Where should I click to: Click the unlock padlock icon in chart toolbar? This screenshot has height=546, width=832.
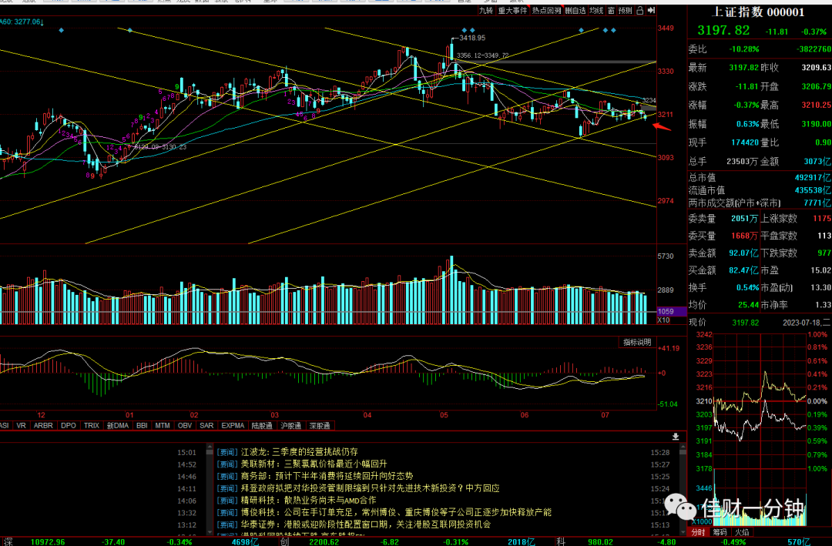point(639,11)
